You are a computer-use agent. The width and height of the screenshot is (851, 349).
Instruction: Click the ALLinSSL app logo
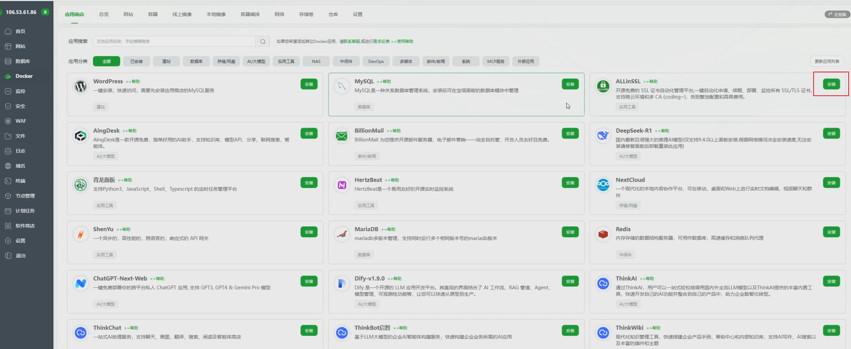point(603,86)
